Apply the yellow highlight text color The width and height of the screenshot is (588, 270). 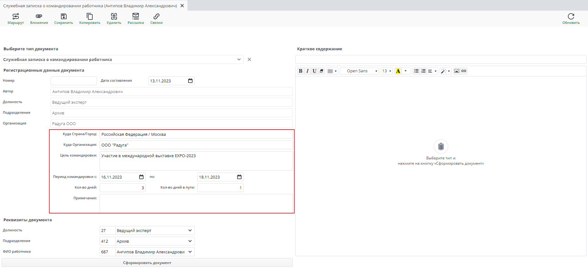coord(398,71)
